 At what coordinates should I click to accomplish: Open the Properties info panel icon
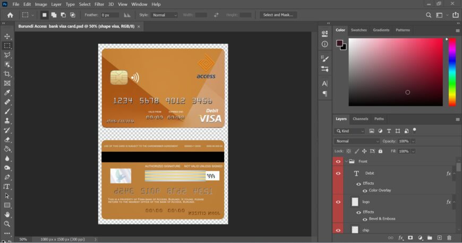(x=324, y=44)
